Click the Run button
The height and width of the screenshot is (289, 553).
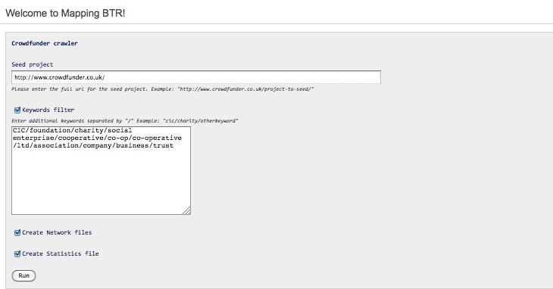[23, 275]
